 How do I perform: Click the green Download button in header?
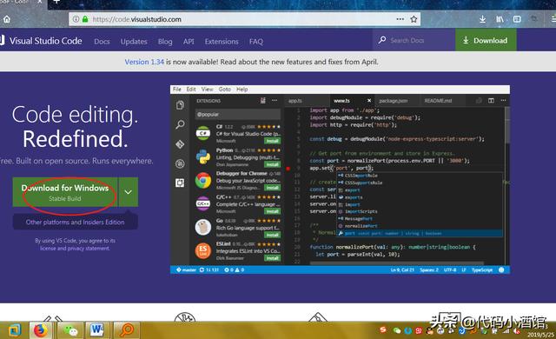click(486, 40)
